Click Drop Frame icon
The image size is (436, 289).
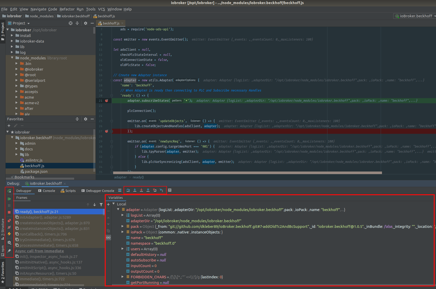click(x=155, y=190)
